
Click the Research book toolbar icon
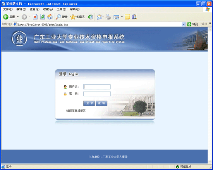(134, 17)
